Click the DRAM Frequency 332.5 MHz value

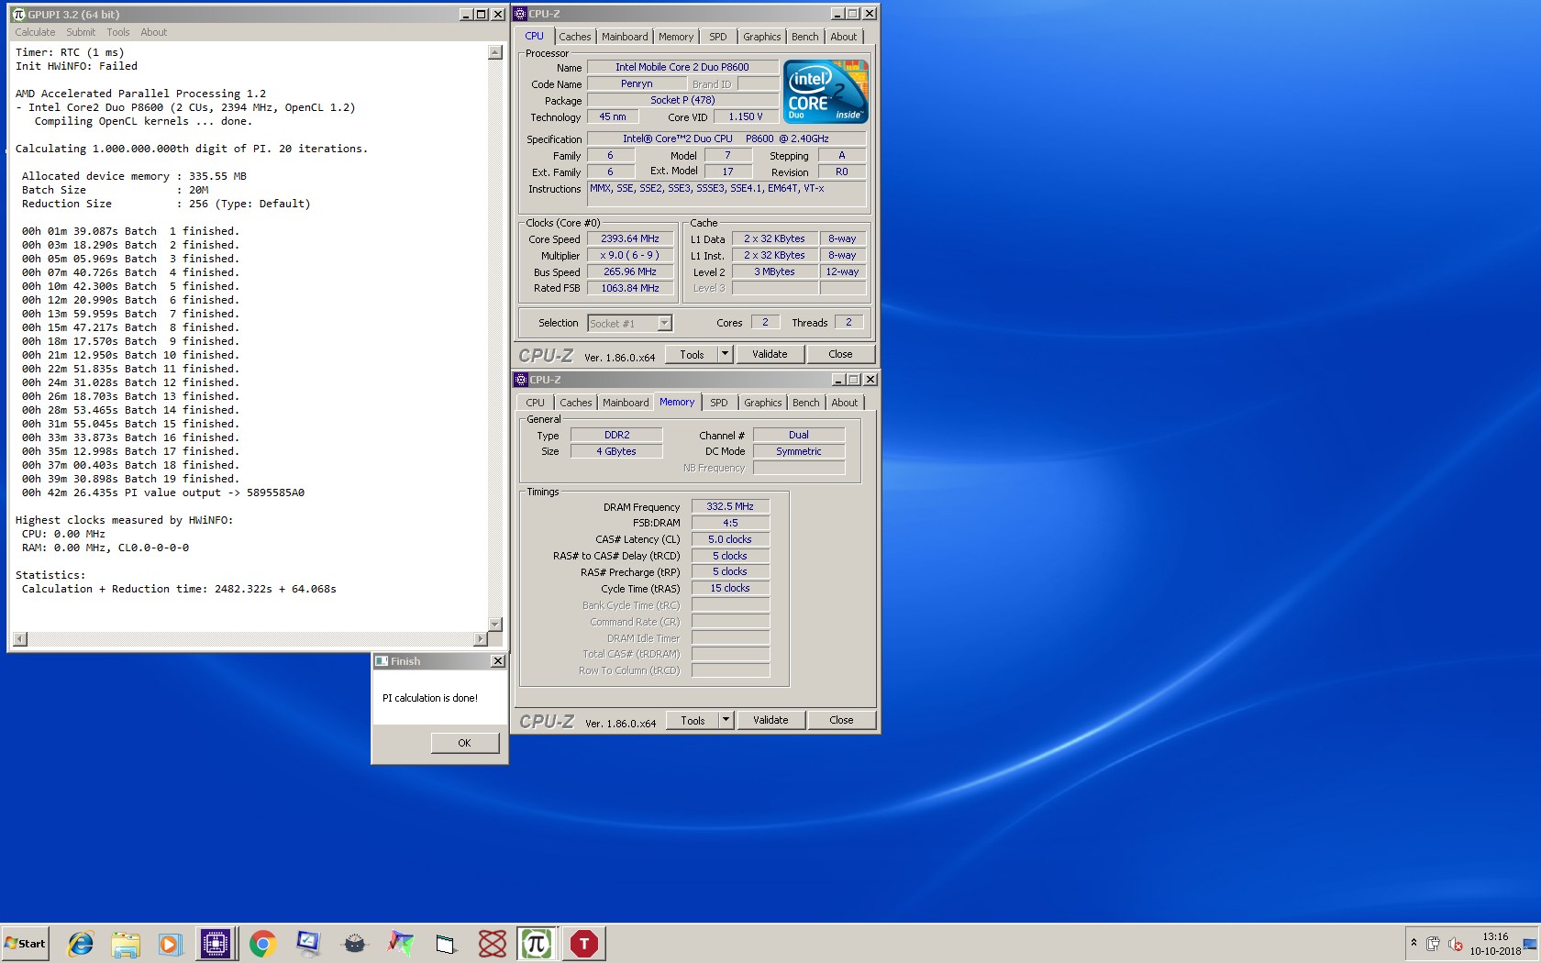coord(730,506)
